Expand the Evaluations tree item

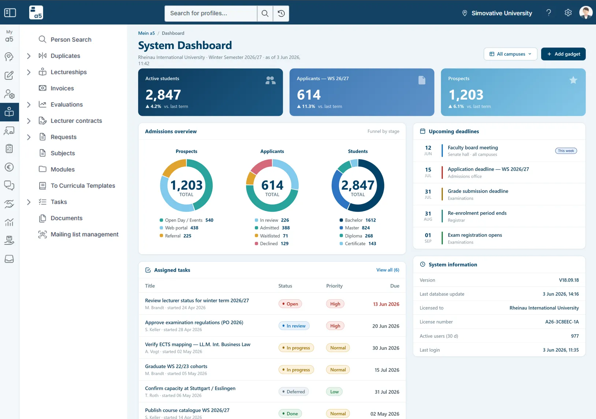click(x=29, y=104)
